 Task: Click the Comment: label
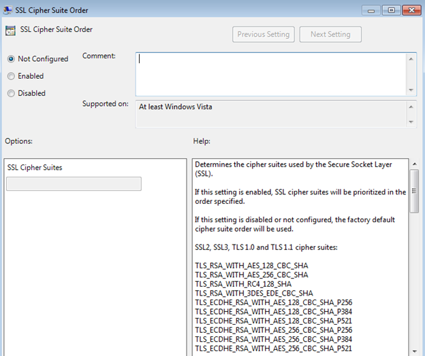(99, 56)
